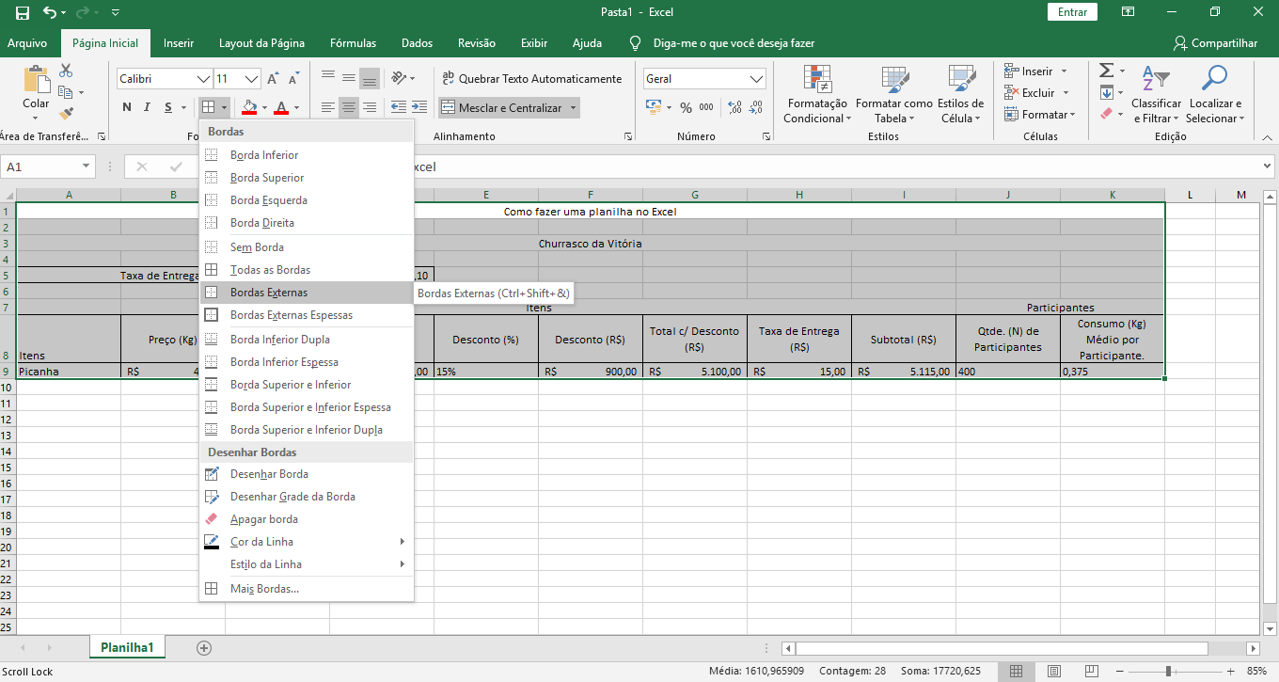The width and height of the screenshot is (1279, 682).
Task: Click the Save disk icon
Action: pyautogui.click(x=23, y=13)
